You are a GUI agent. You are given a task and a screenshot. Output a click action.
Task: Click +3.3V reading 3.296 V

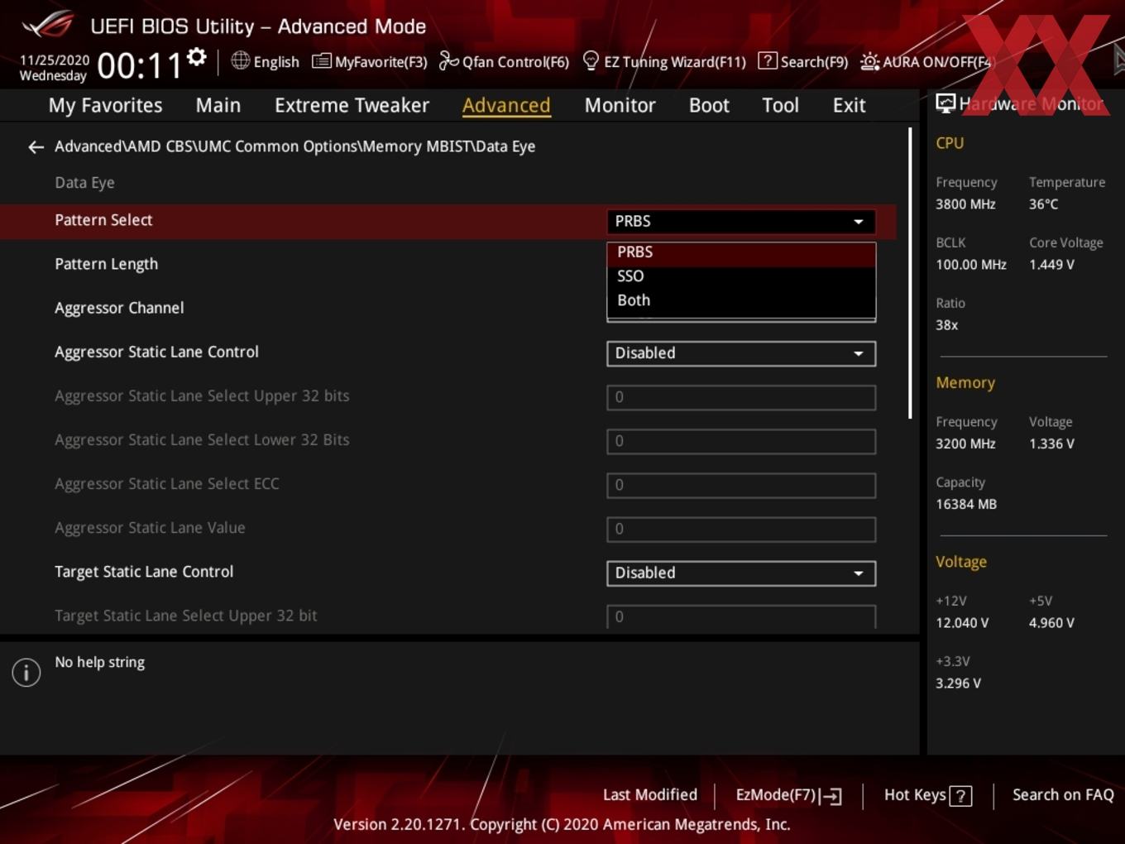coord(958,683)
